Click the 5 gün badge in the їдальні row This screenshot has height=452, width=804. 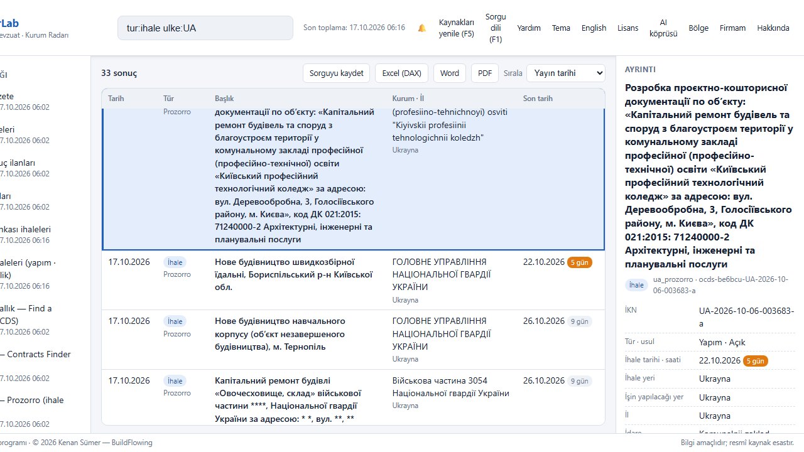580,262
